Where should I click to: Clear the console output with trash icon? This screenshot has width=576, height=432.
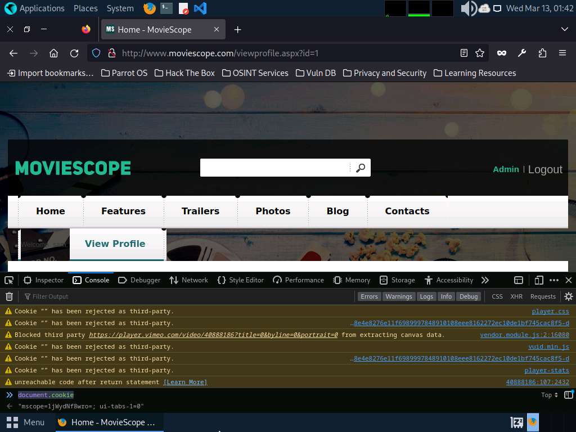click(9, 296)
